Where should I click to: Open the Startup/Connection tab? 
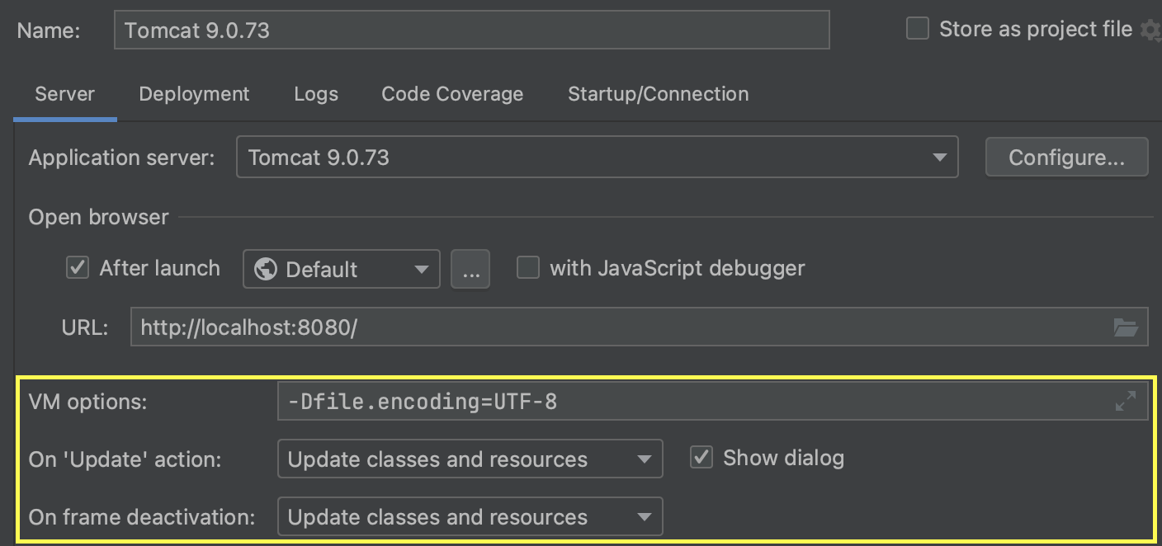659,94
